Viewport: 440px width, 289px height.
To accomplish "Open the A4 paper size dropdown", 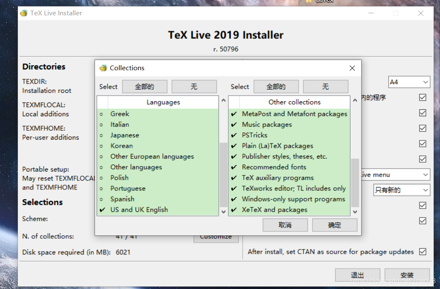I will [409, 82].
